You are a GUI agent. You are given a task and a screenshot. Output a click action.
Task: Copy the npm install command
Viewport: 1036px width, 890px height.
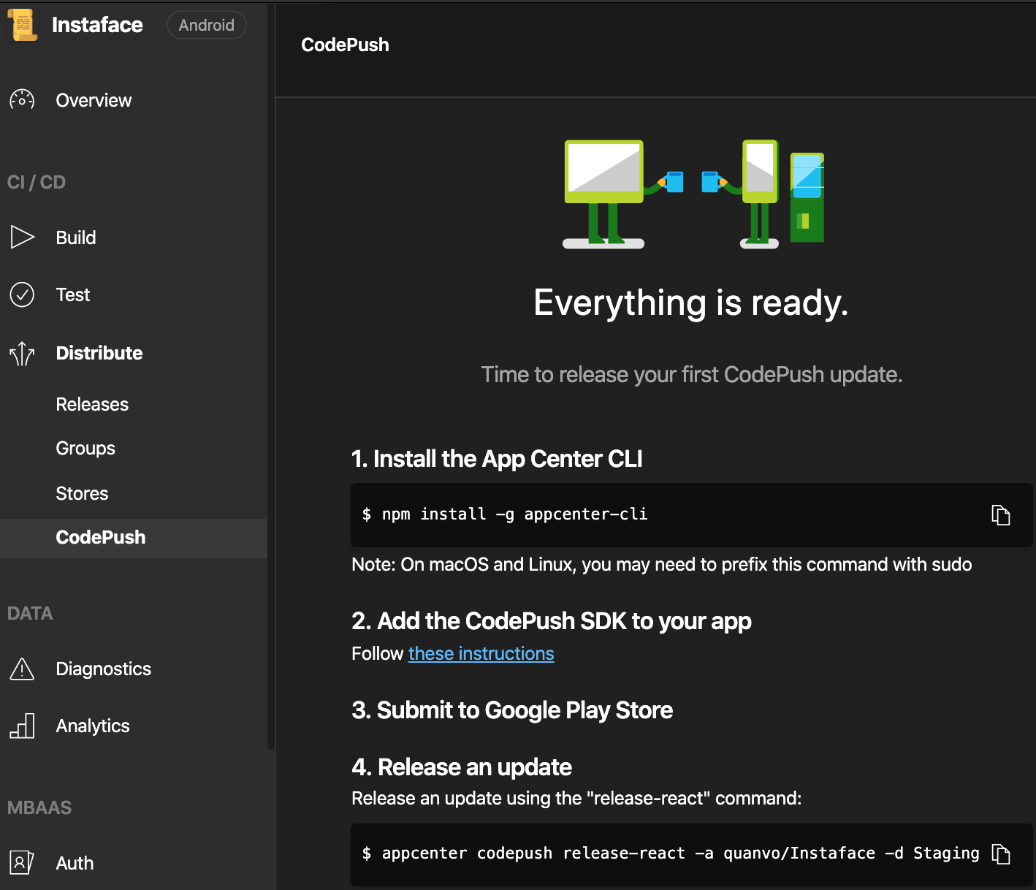[1000, 515]
